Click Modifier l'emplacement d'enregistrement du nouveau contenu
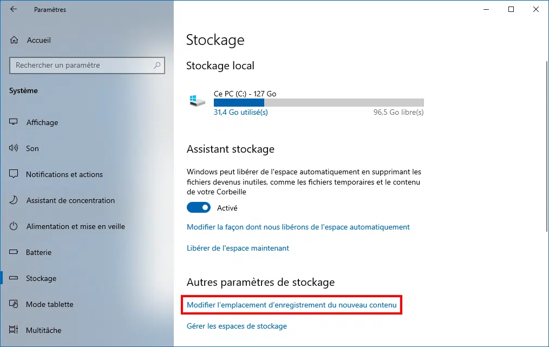 [x=292, y=305]
